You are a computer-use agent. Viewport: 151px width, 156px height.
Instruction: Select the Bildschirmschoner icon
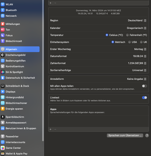coord(3,103)
